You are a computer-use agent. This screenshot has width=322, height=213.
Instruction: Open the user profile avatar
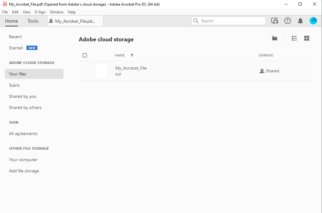pos(313,21)
